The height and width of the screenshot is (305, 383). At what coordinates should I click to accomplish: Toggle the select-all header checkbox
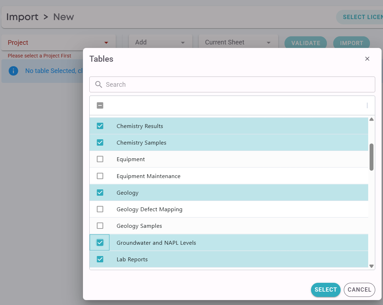coord(100,105)
